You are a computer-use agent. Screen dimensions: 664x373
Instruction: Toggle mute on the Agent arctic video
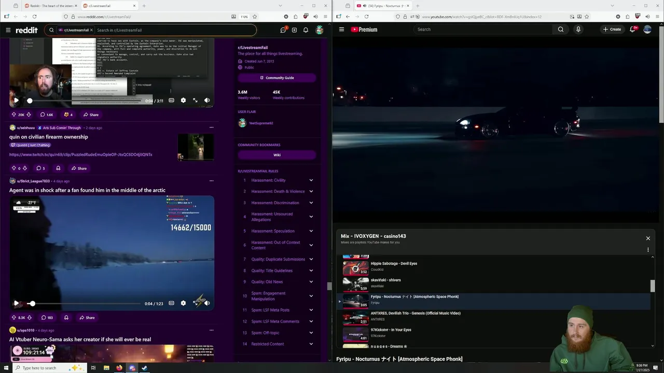click(x=207, y=304)
